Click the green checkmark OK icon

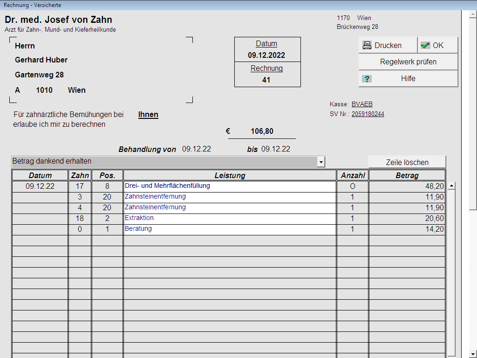tap(425, 45)
